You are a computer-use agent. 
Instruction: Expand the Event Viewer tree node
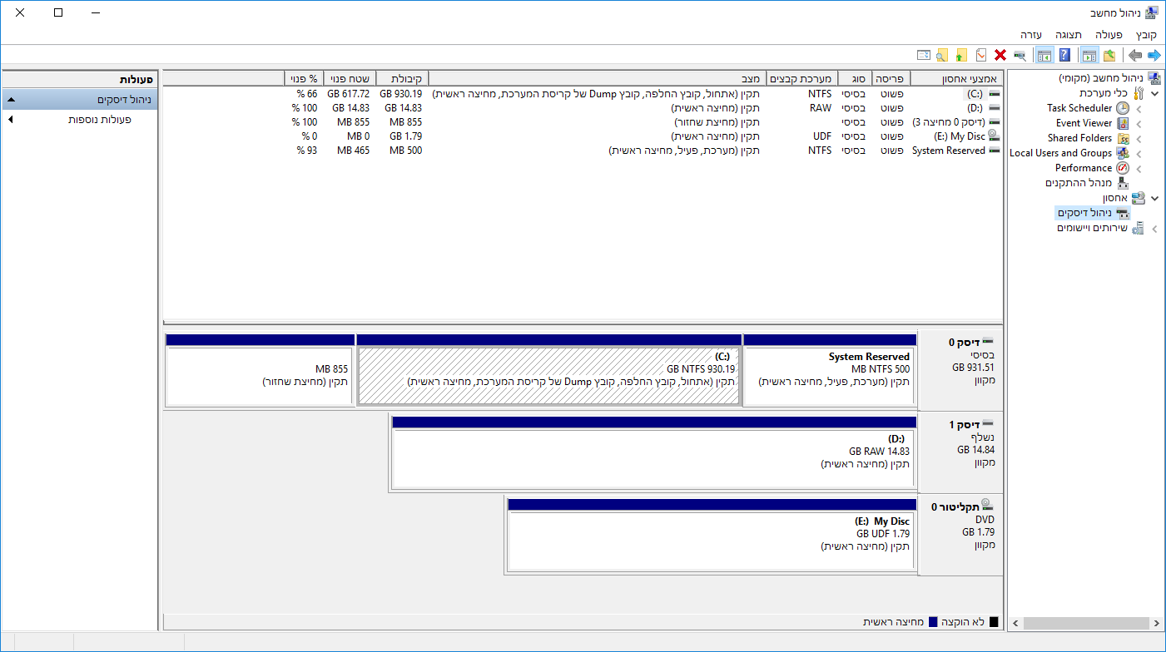(1139, 123)
